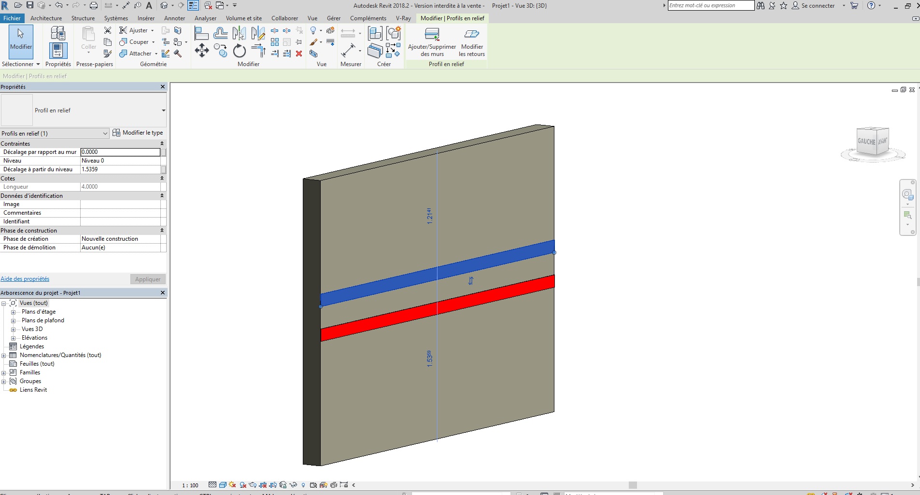Open the Profil en relief type selector dropdown
The height and width of the screenshot is (495, 920).
pos(163,110)
